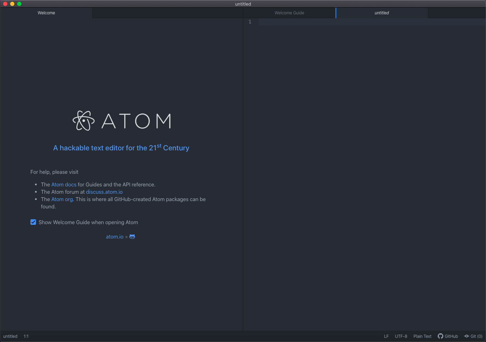Click the untitled label in the status bar
The image size is (486, 342).
click(x=10, y=336)
